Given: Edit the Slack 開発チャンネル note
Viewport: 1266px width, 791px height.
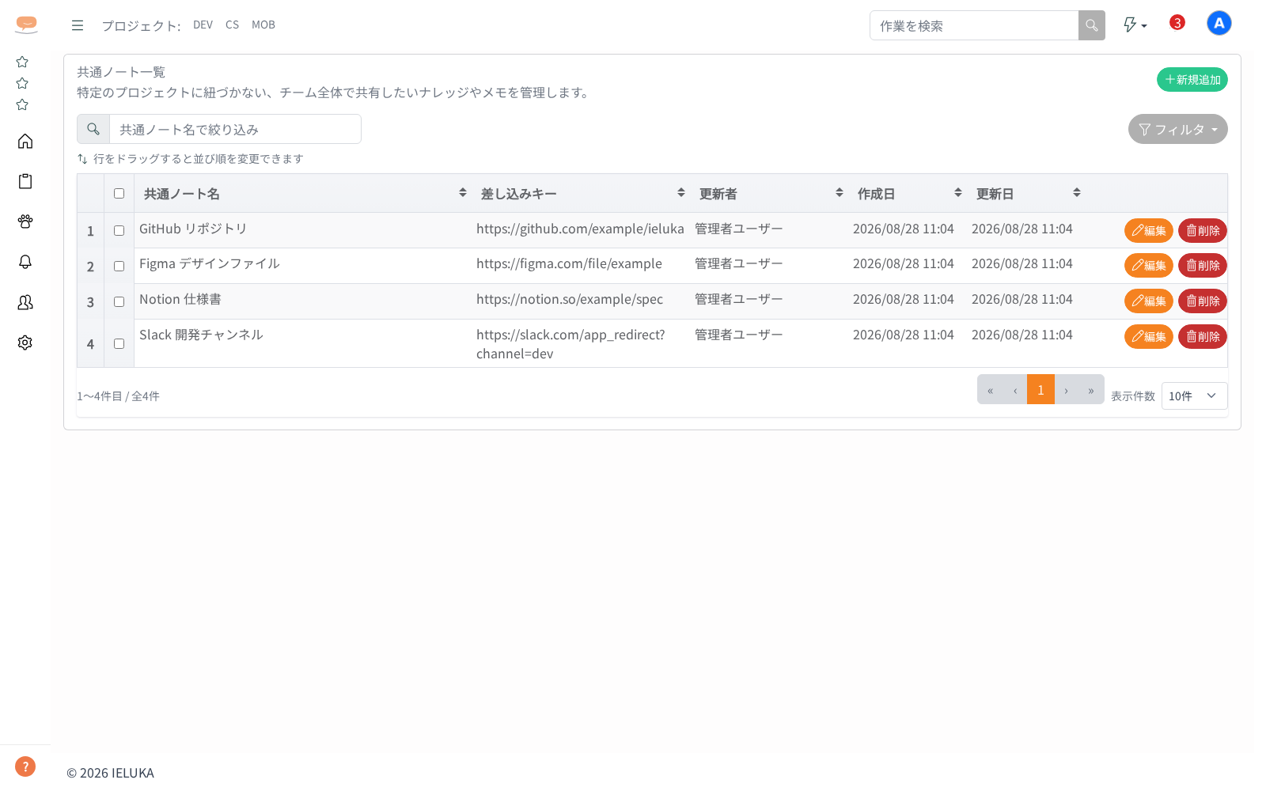Looking at the screenshot, I should tap(1148, 336).
